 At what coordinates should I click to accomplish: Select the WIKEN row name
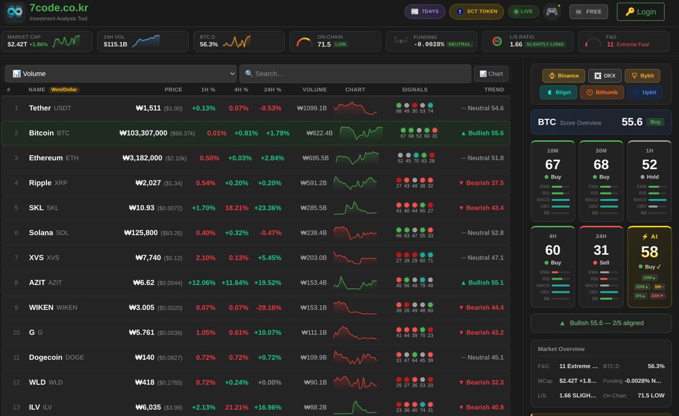53,307
